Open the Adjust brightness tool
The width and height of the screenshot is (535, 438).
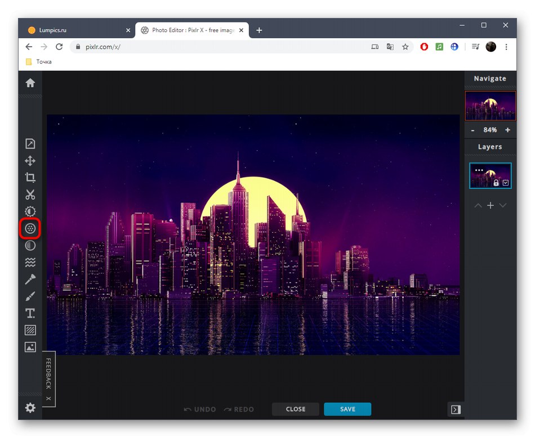(x=30, y=211)
